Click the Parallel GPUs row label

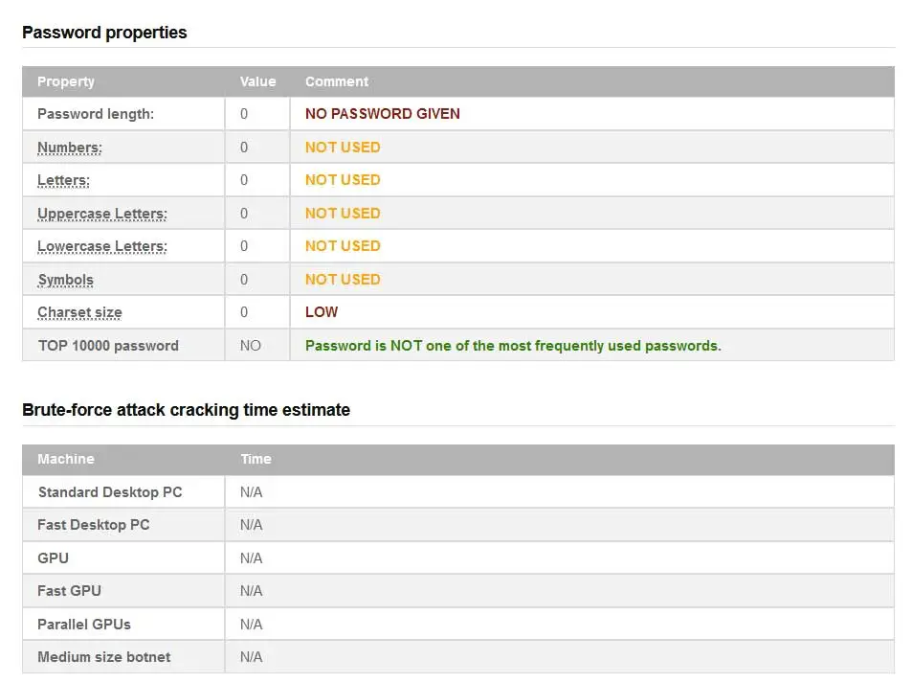(x=84, y=625)
